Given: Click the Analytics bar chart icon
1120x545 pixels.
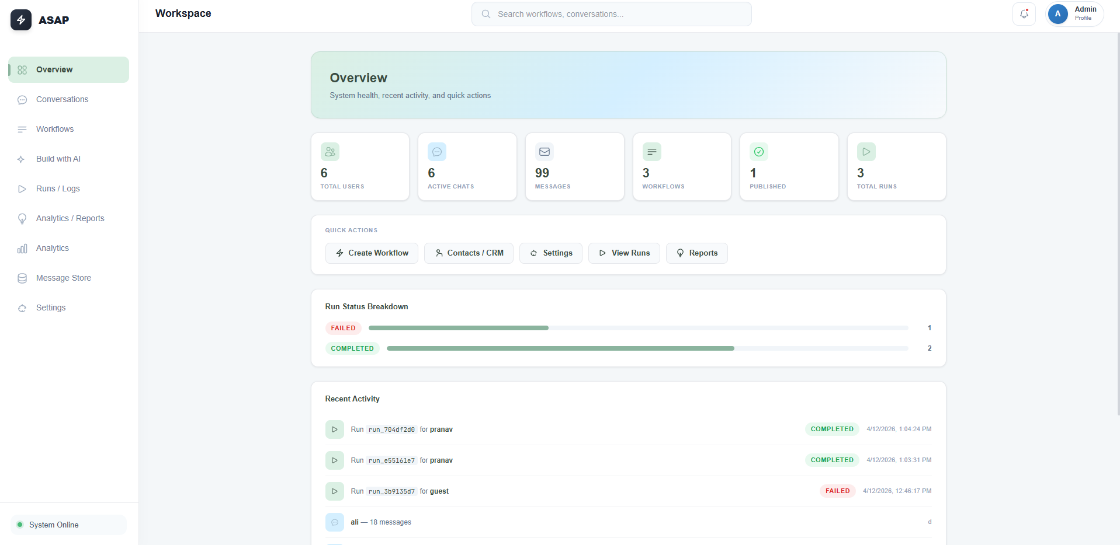Looking at the screenshot, I should 22,249.
